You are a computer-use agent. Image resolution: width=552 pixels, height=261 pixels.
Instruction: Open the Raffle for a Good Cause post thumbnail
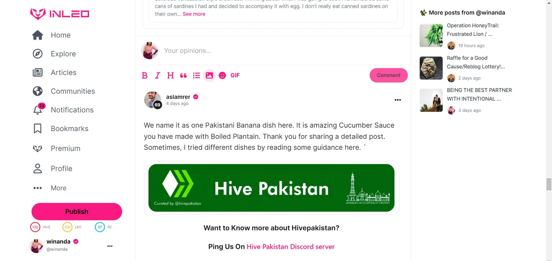pyautogui.click(x=431, y=68)
